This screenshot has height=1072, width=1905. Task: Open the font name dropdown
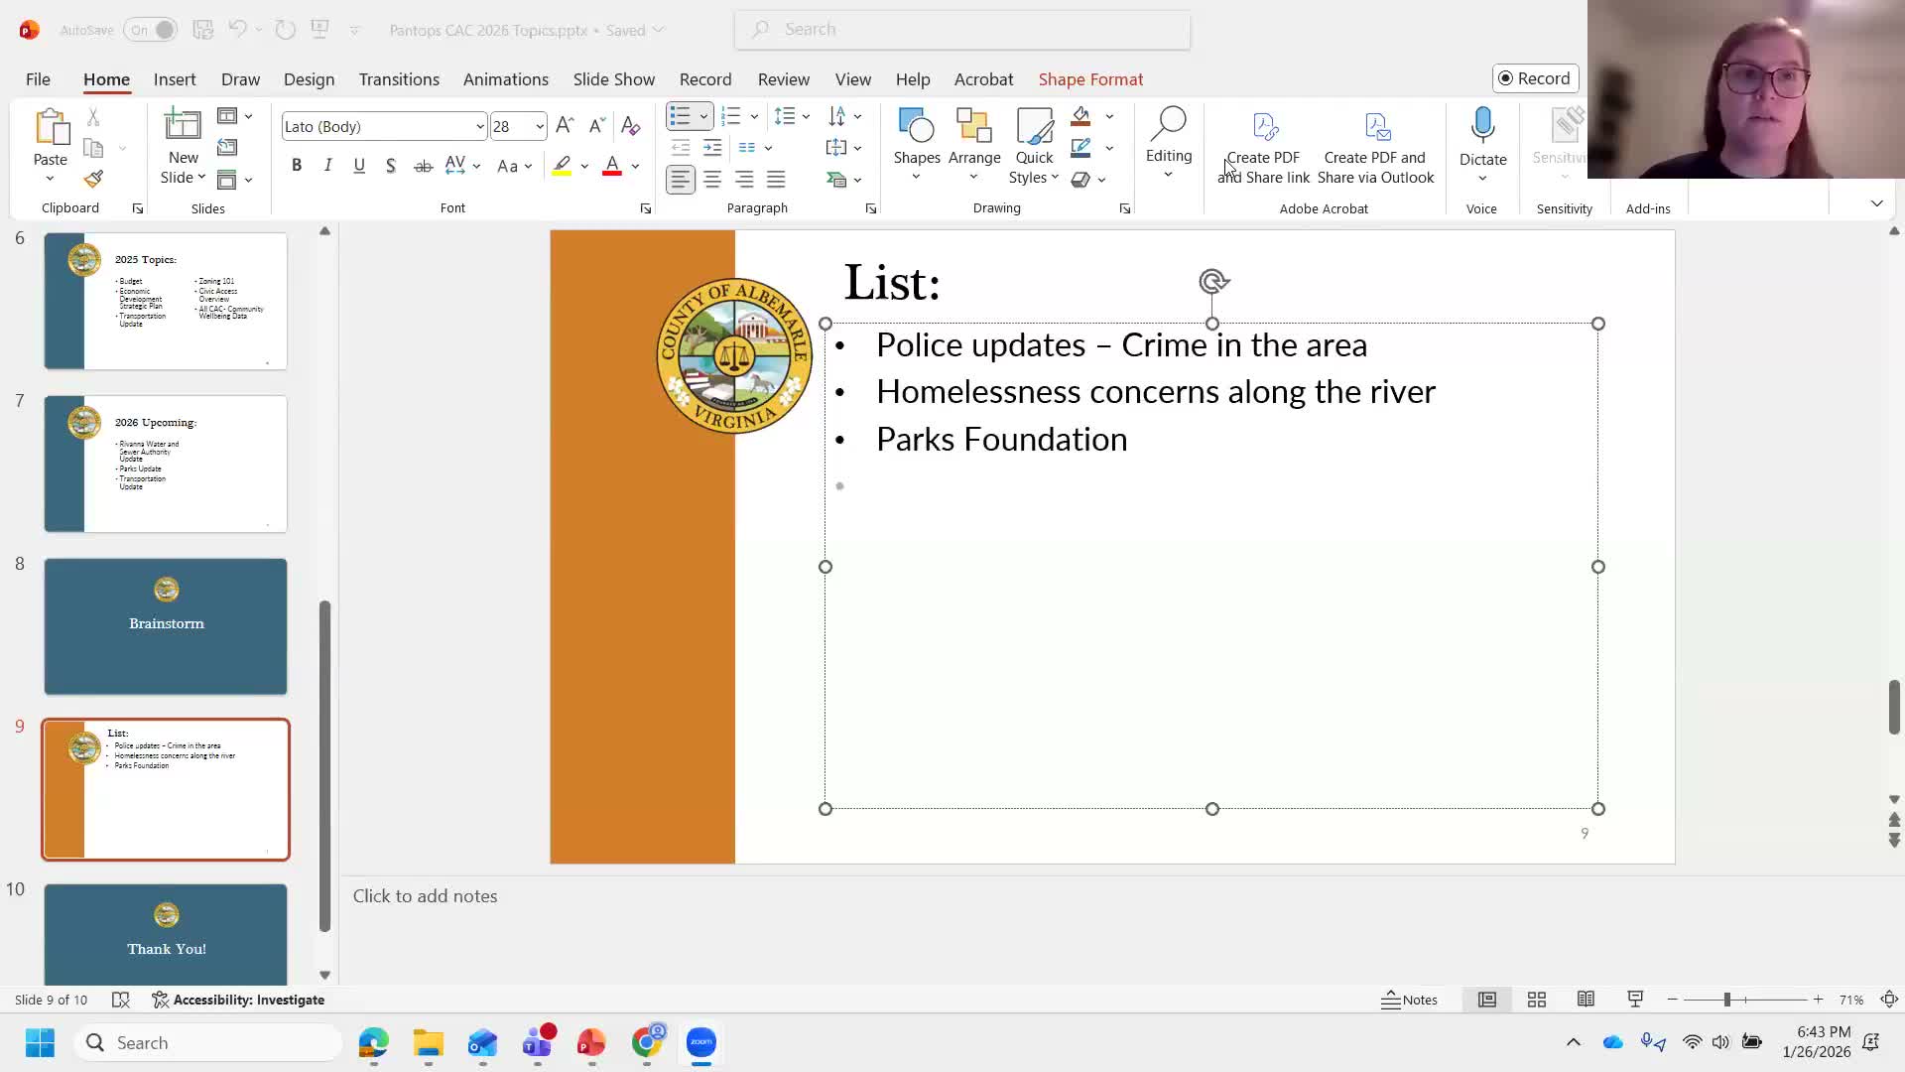tap(479, 127)
